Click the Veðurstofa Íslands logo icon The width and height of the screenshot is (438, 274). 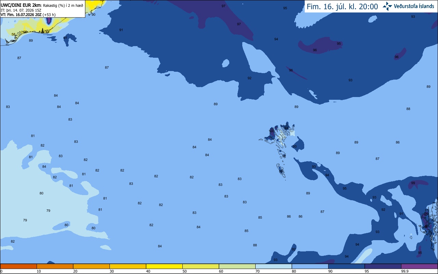click(388, 6)
